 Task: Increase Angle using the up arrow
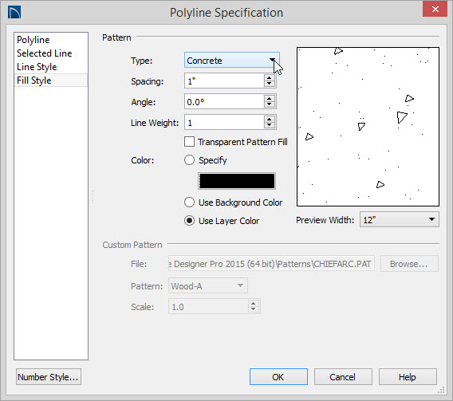(270, 98)
